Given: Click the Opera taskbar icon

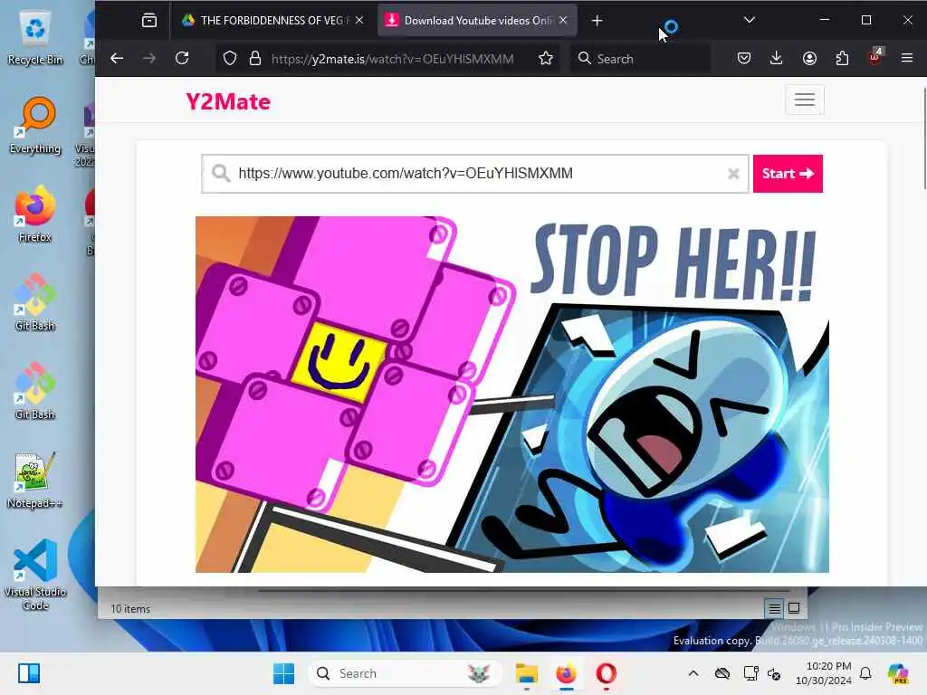Looking at the screenshot, I should pos(606,673).
